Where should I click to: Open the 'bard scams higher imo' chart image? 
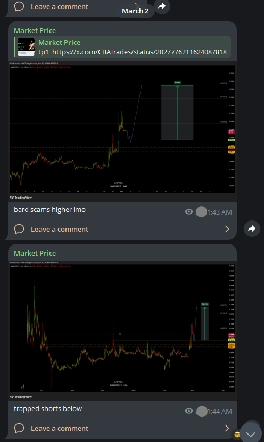[x=122, y=131]
